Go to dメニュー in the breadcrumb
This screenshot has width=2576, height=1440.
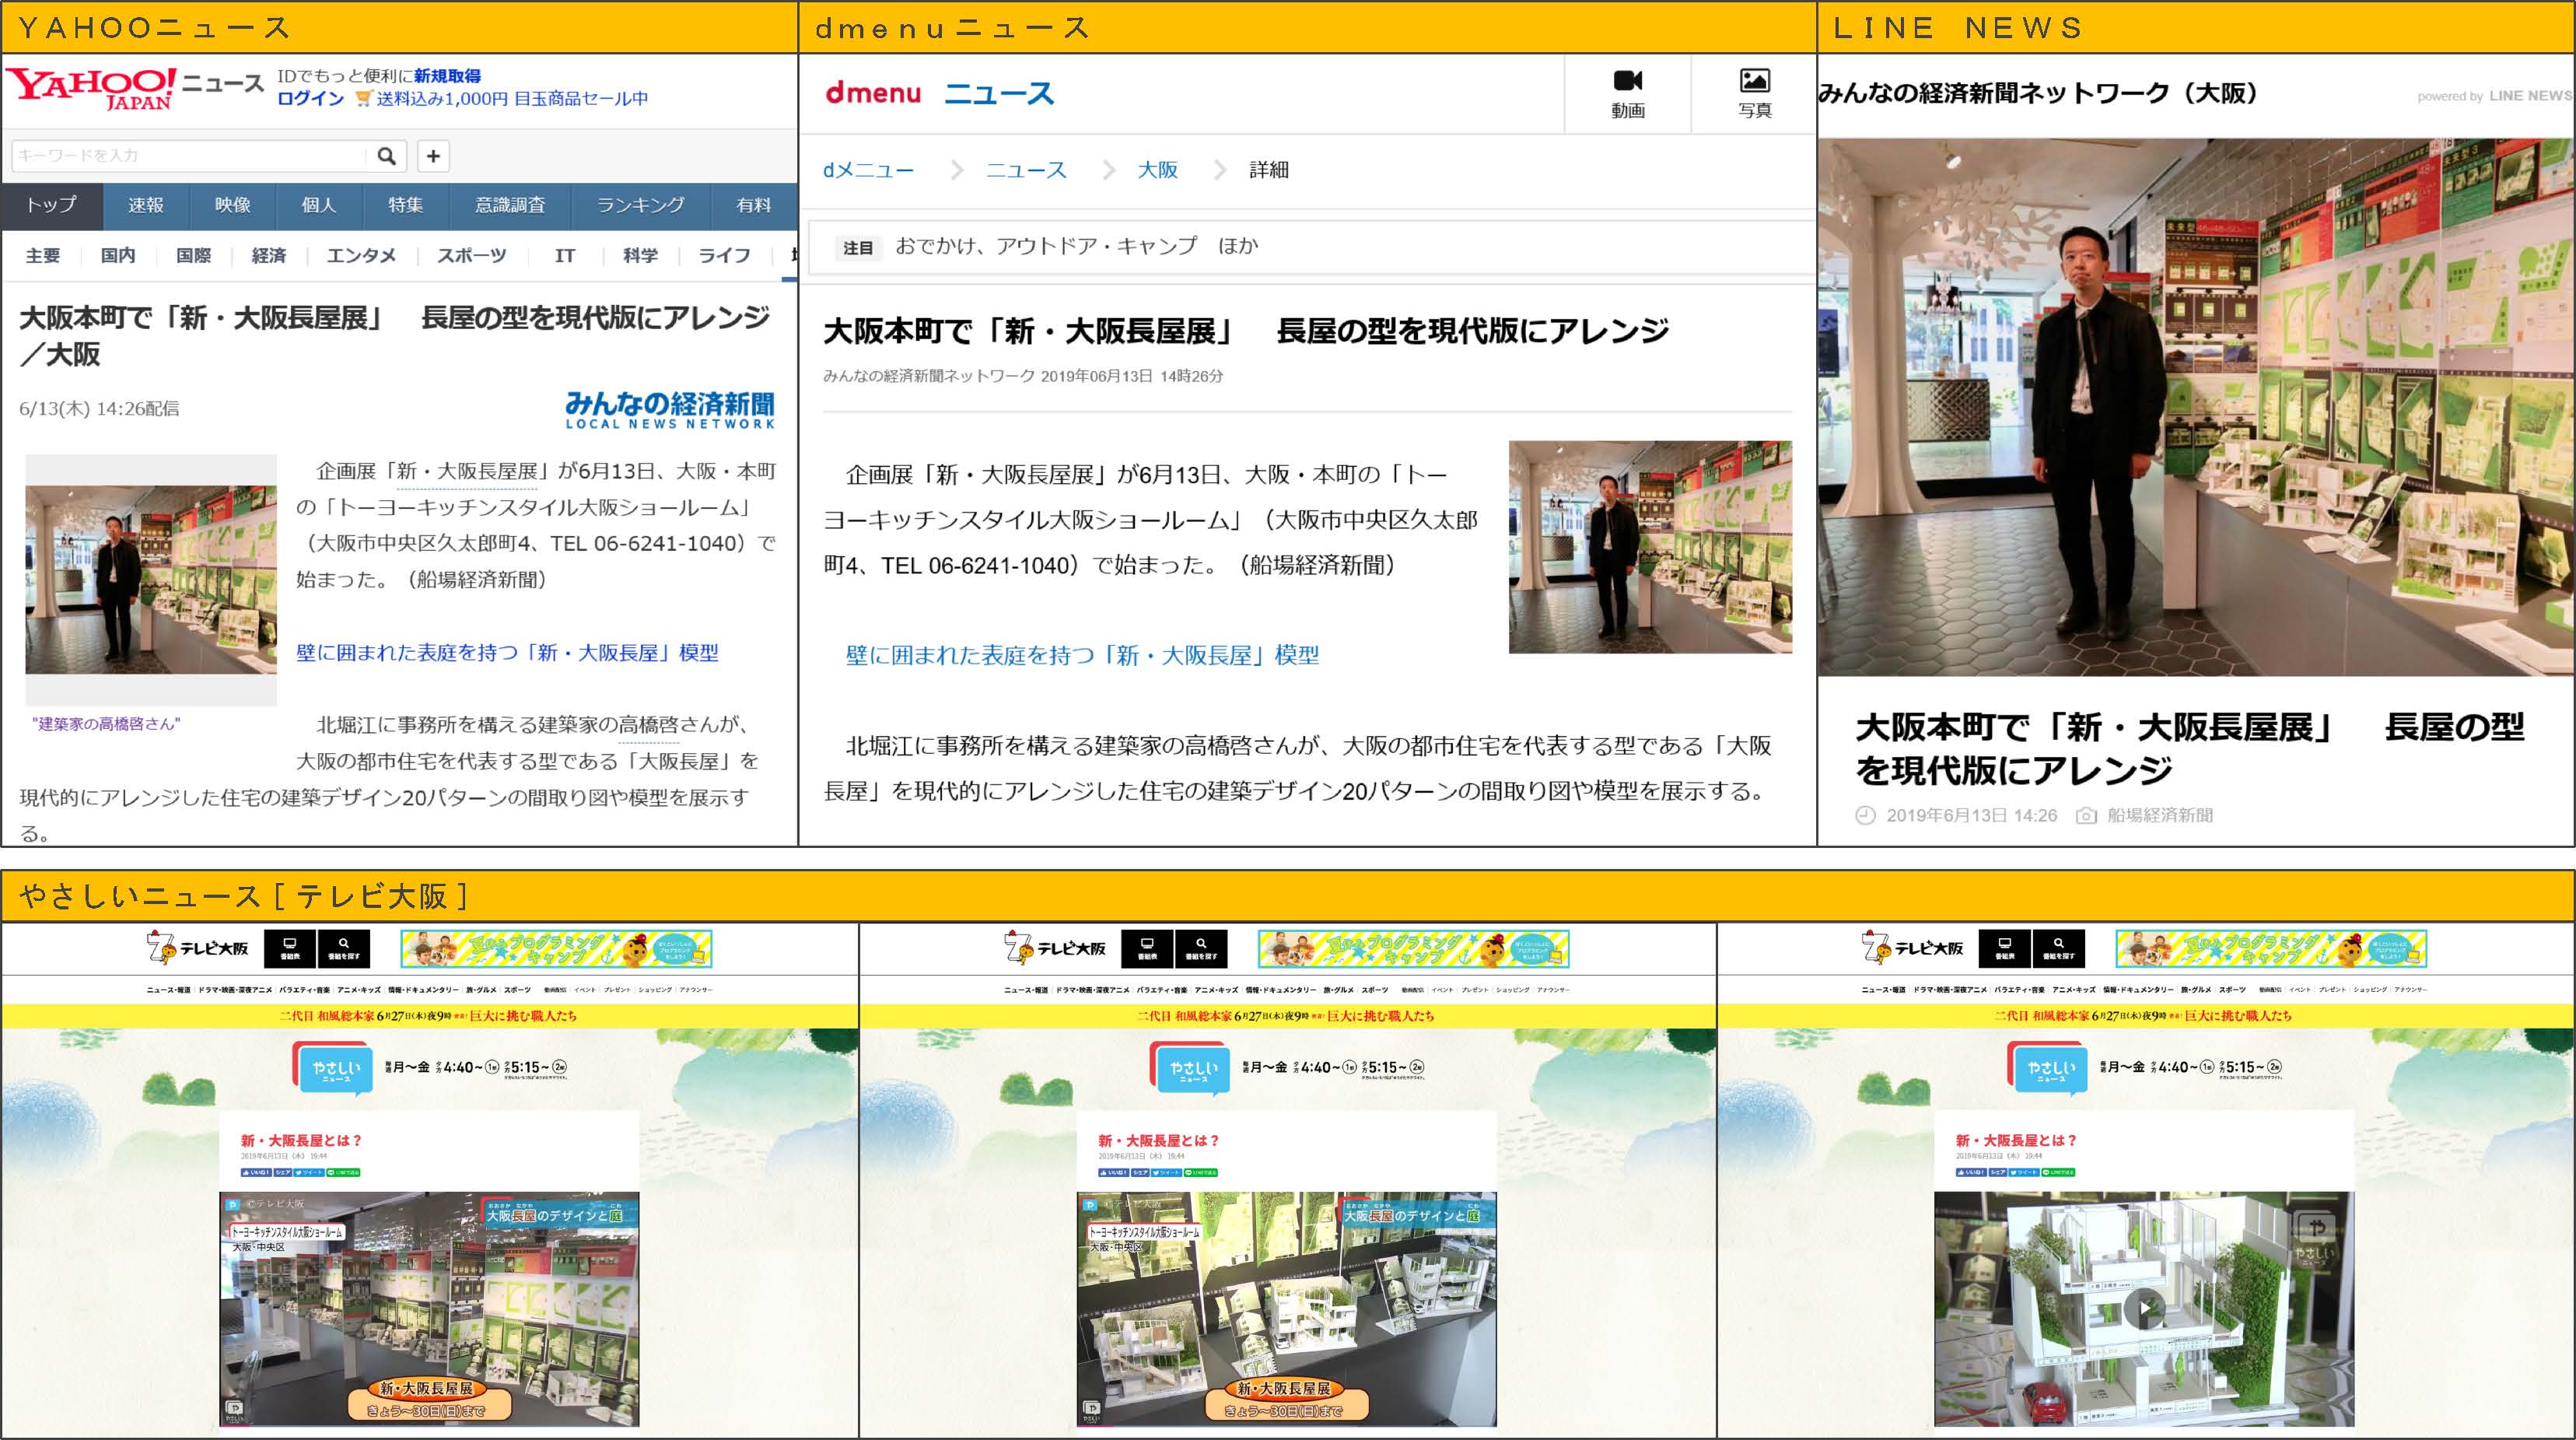pos(868,170)
